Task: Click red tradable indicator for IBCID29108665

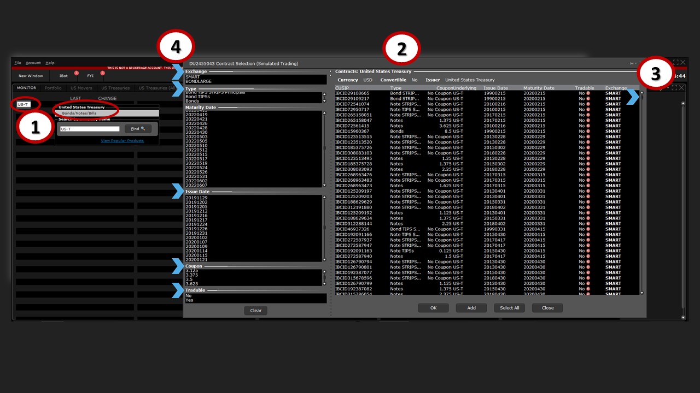Action: [x=588, y=93]
